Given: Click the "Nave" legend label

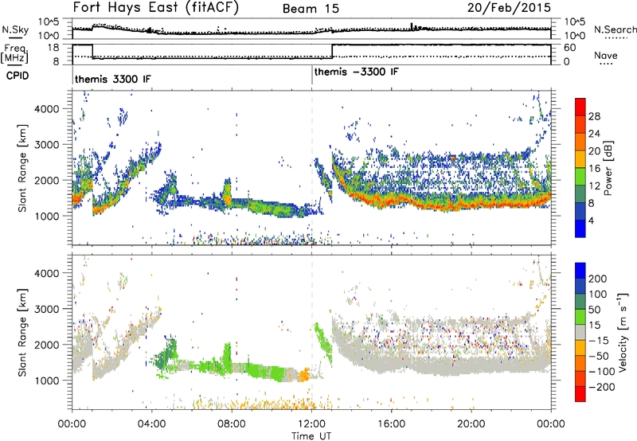Looking at the screenshot, I should (x=606, y=56).
